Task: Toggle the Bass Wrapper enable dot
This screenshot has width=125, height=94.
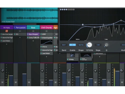Action: pos(28,34)
